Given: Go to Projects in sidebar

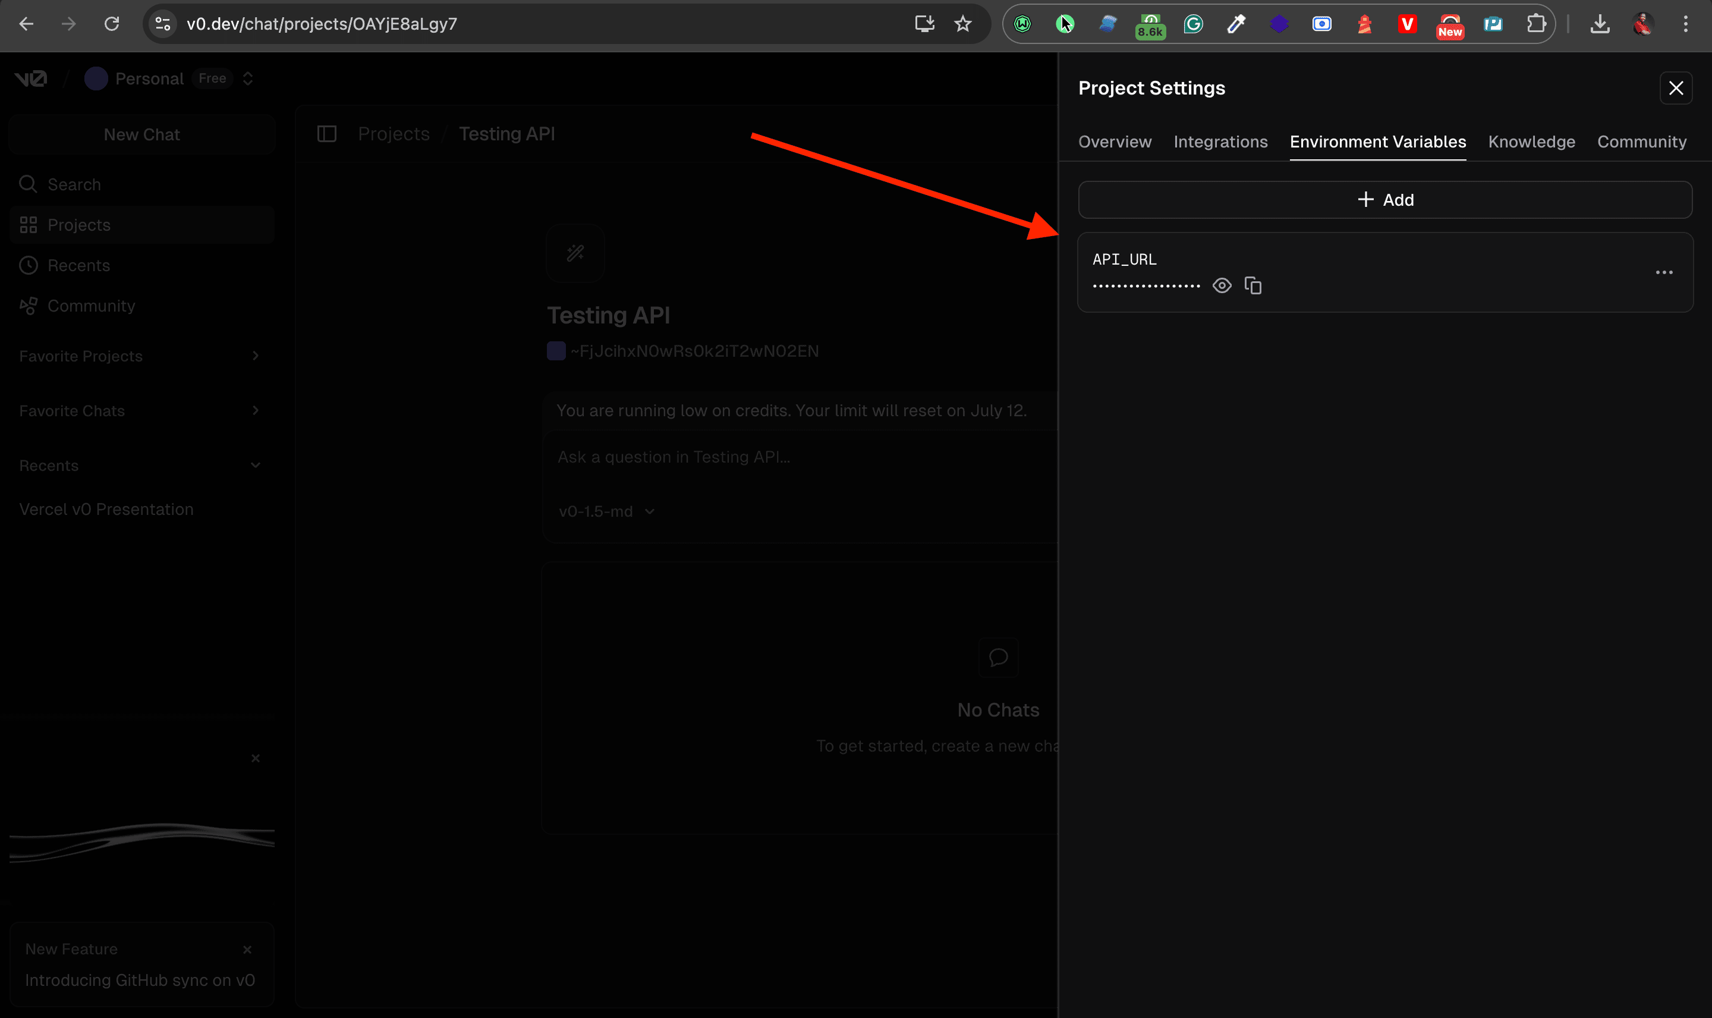Looking at the screenshot, I should point(142,225).
